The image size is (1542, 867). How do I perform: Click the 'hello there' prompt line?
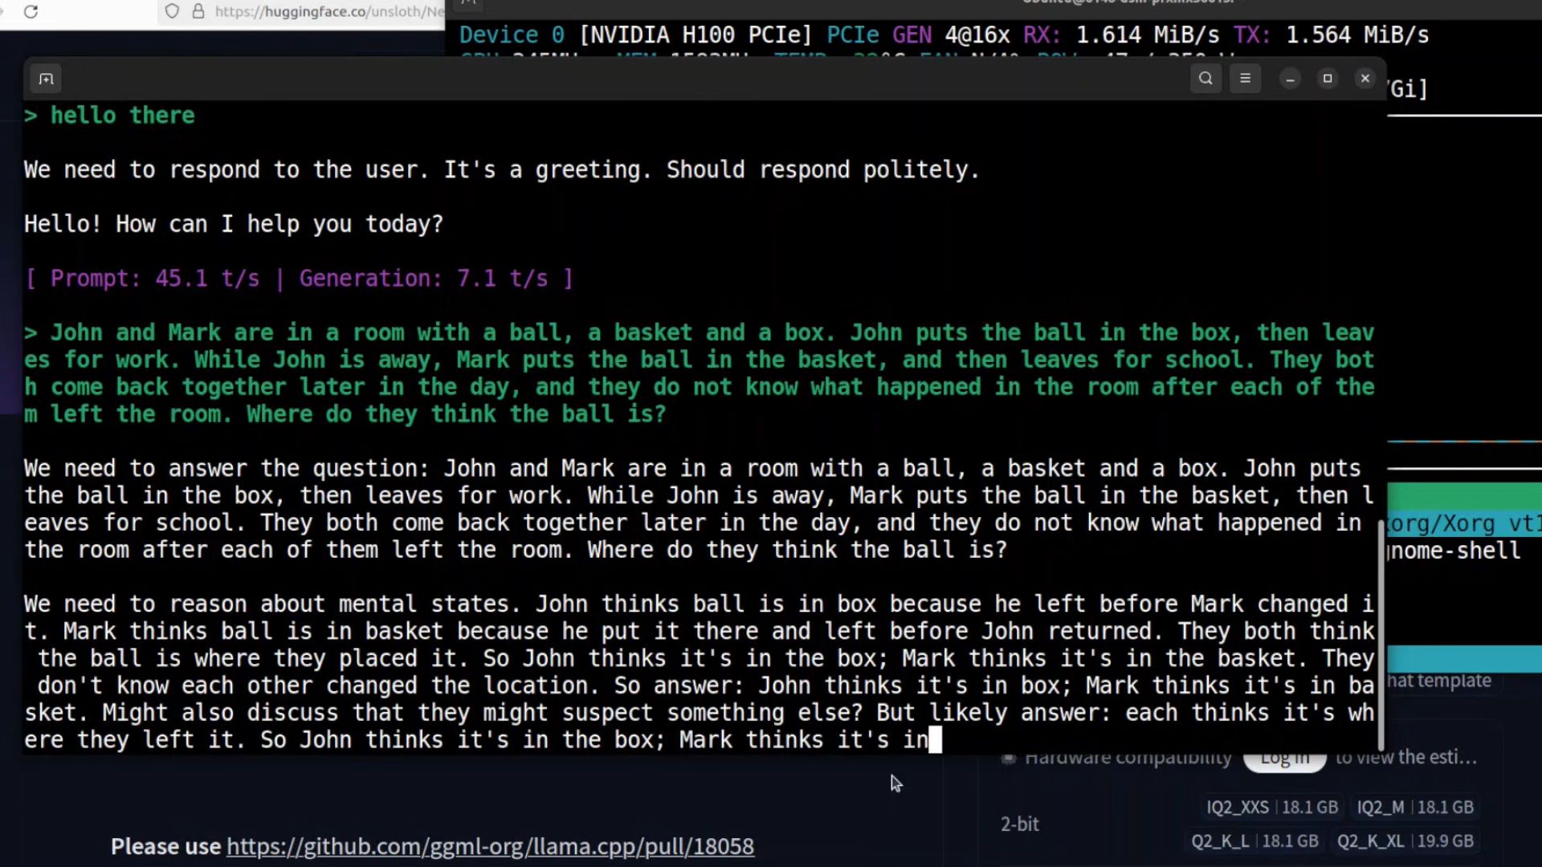(x=122, y=115)
